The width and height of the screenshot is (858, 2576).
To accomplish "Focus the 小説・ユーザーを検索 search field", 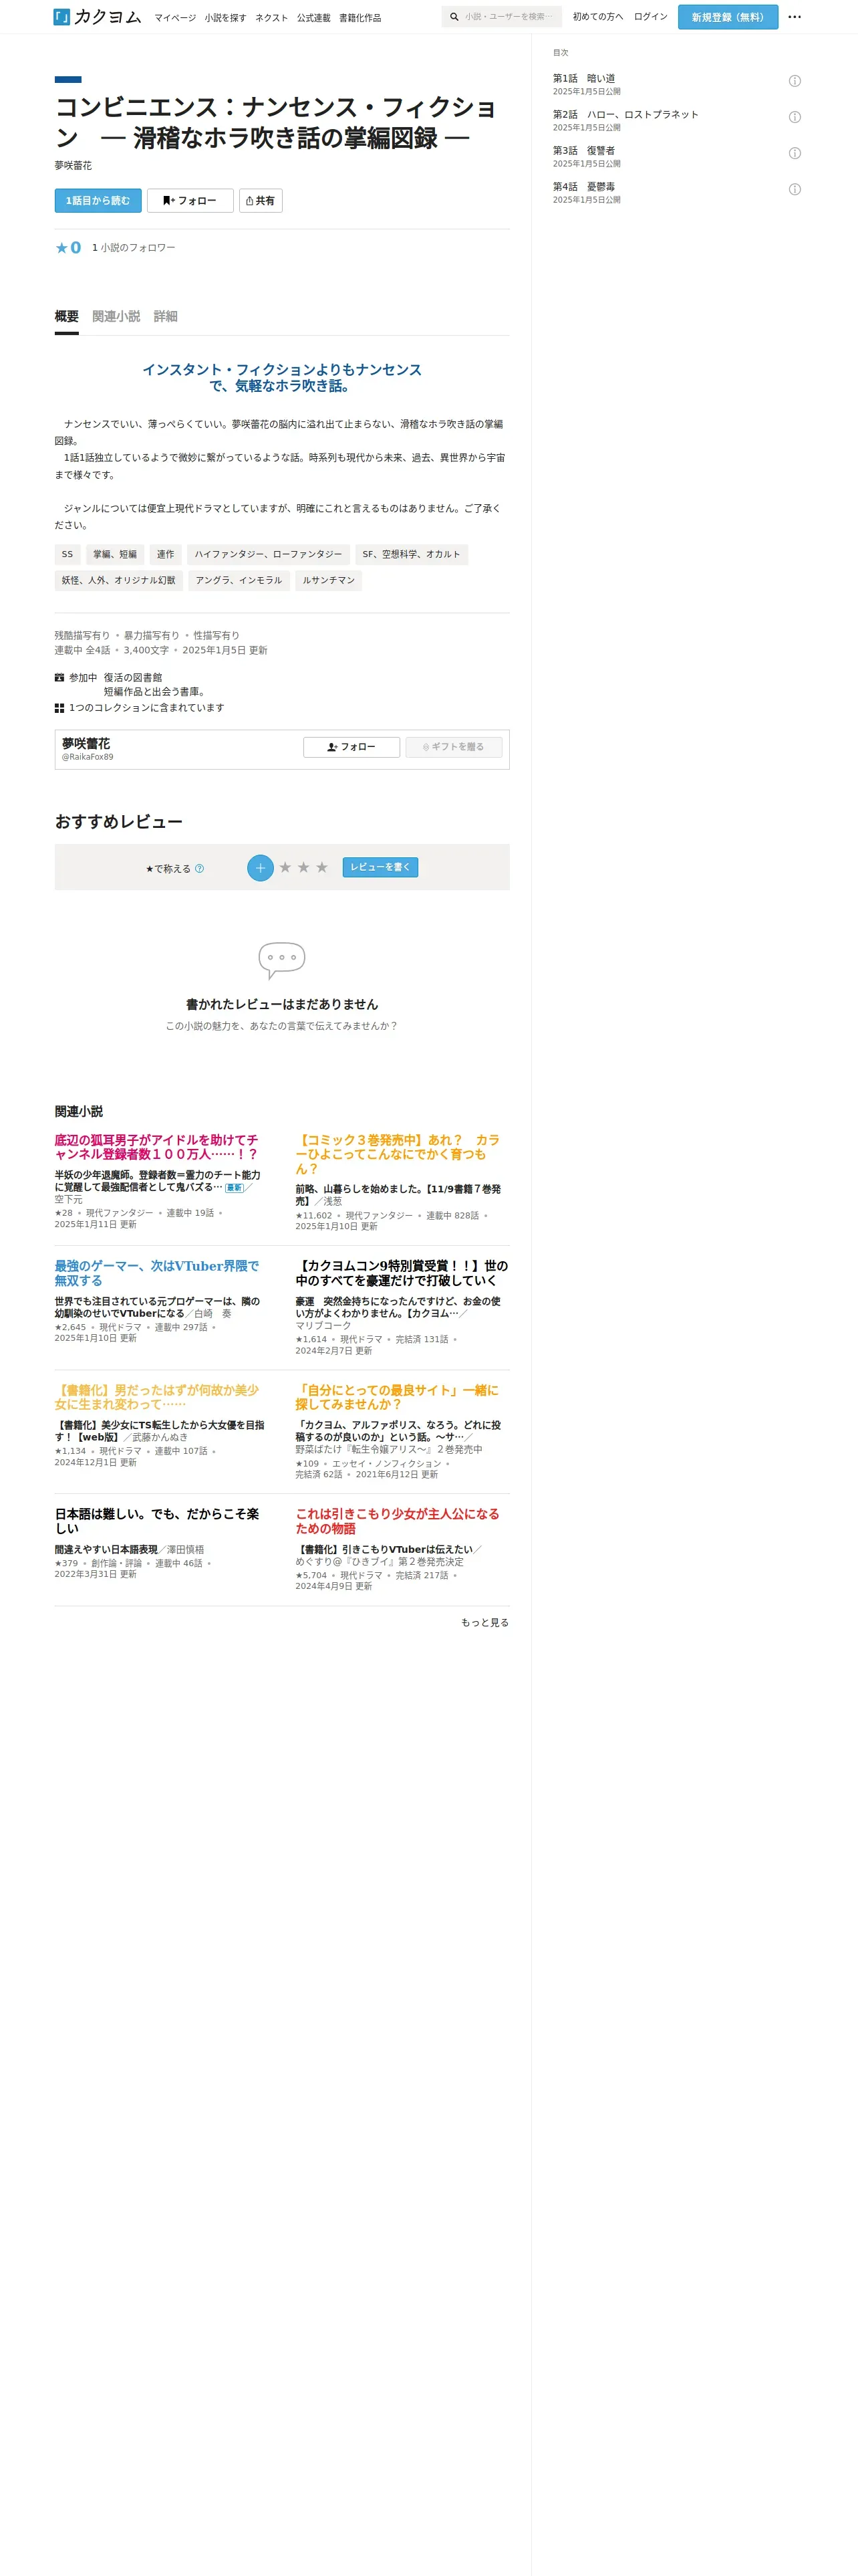I will [509, 17].
